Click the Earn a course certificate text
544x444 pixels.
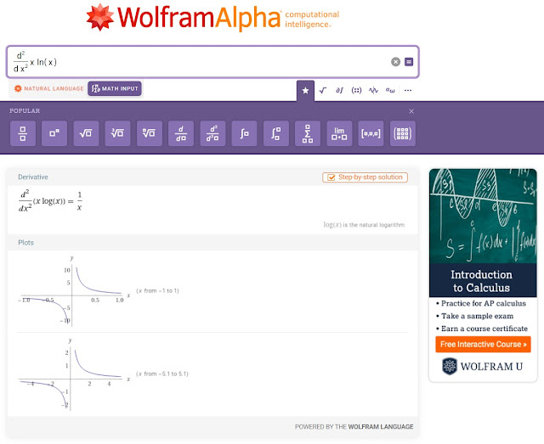[484, 329]
